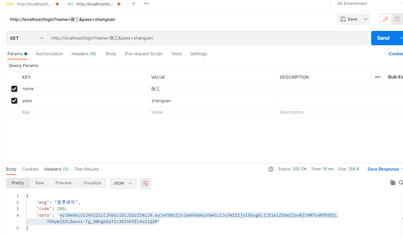Click the pencil edit icon top right
This screenshot has height=237, width=403.
point(385,19)
